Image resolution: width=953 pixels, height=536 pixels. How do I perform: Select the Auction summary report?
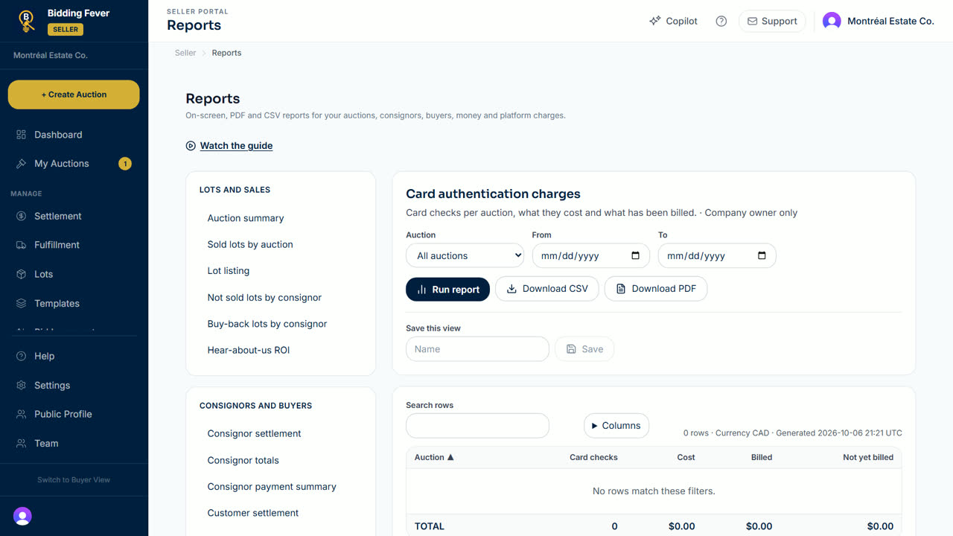[246, 218]
